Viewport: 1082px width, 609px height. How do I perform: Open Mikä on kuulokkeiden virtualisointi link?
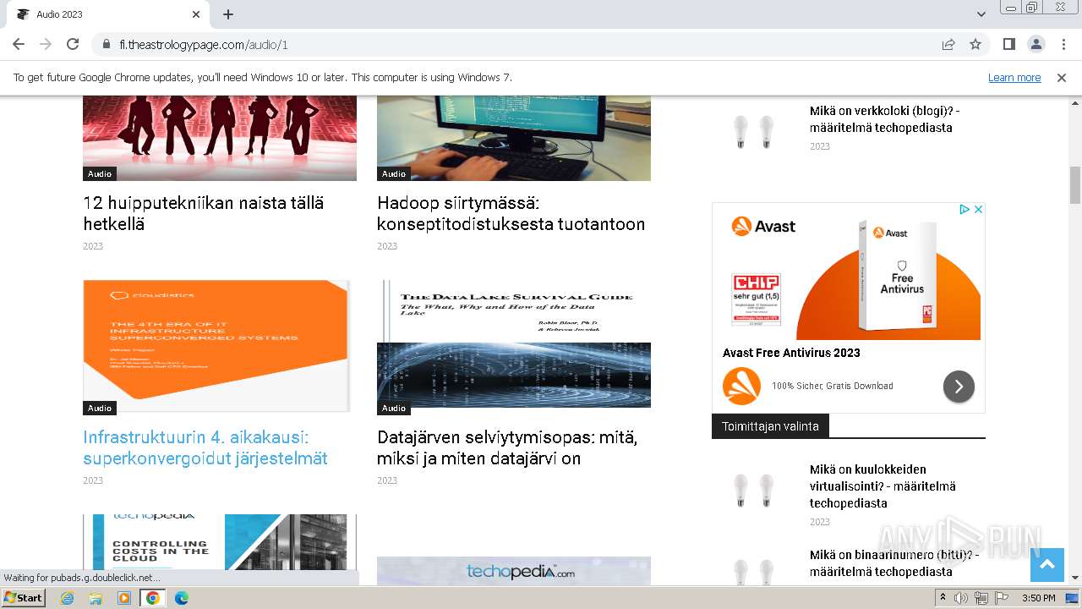point(883,486)
